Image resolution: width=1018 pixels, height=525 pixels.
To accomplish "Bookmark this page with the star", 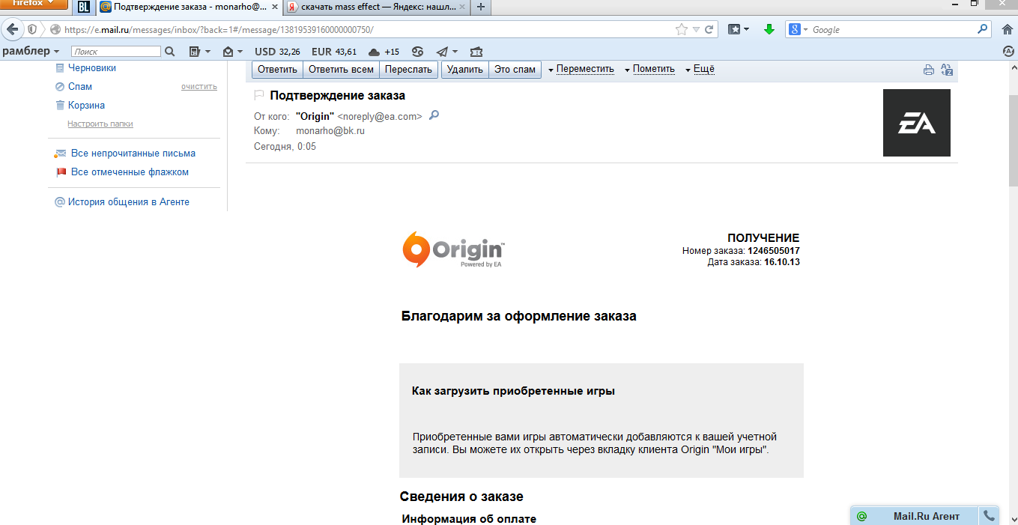I will tap(681, 30).
